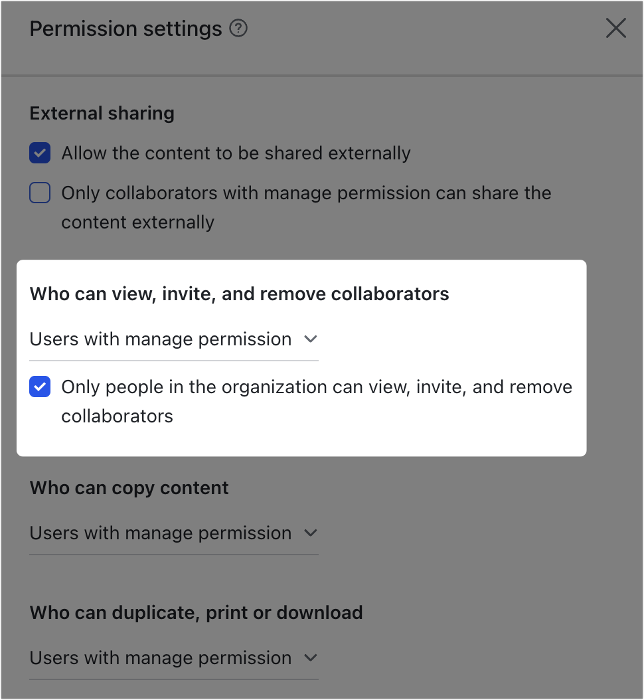Click the Who can copy content heading
644x700 pixels.
click(x=129, y=488)
